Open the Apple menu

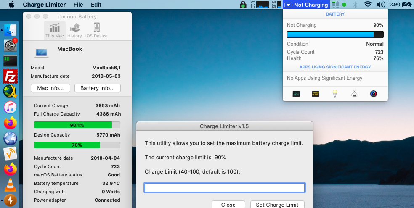coord(12,5)
